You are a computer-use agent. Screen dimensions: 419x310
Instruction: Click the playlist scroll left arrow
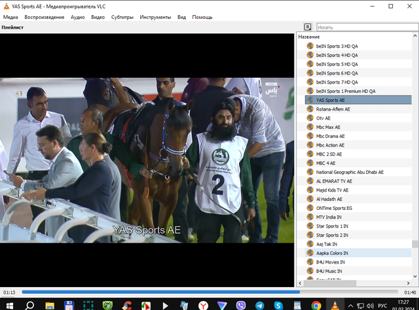coord(300,283)
